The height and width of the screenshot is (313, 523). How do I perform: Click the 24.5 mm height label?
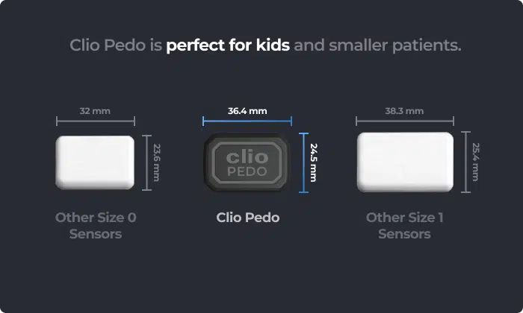click(x=314, y=162)
